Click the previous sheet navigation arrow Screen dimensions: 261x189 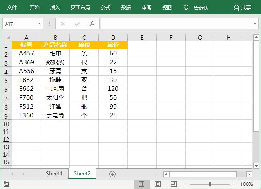[x=12, y=174]
